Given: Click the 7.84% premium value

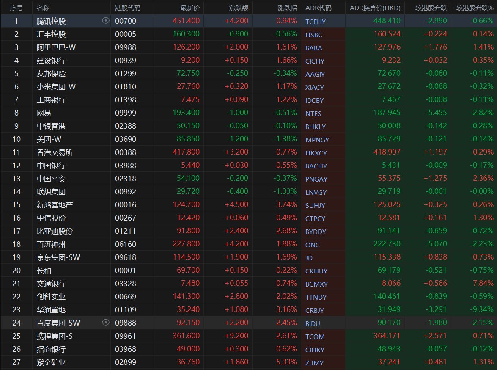Looking at the screenshot, I should coord(483,283).
